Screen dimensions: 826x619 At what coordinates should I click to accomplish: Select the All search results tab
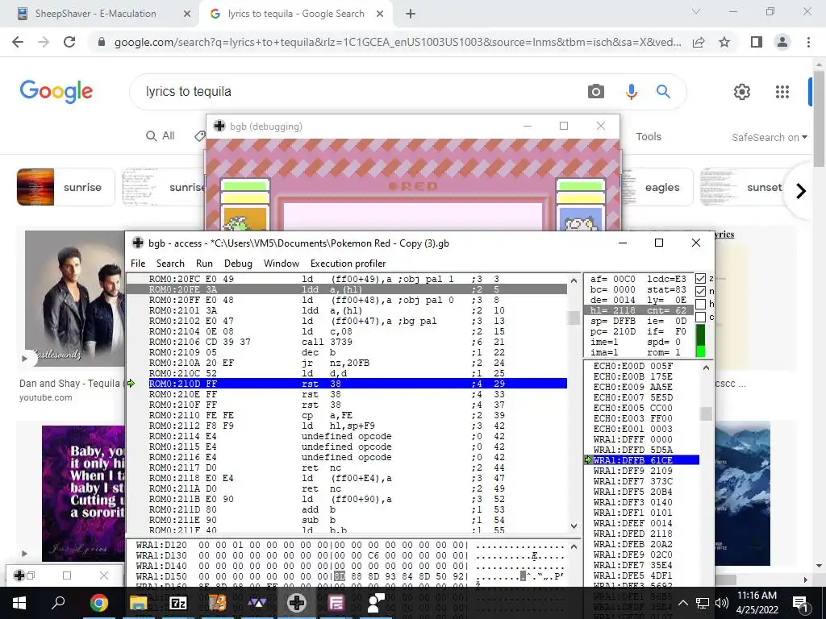161,135
